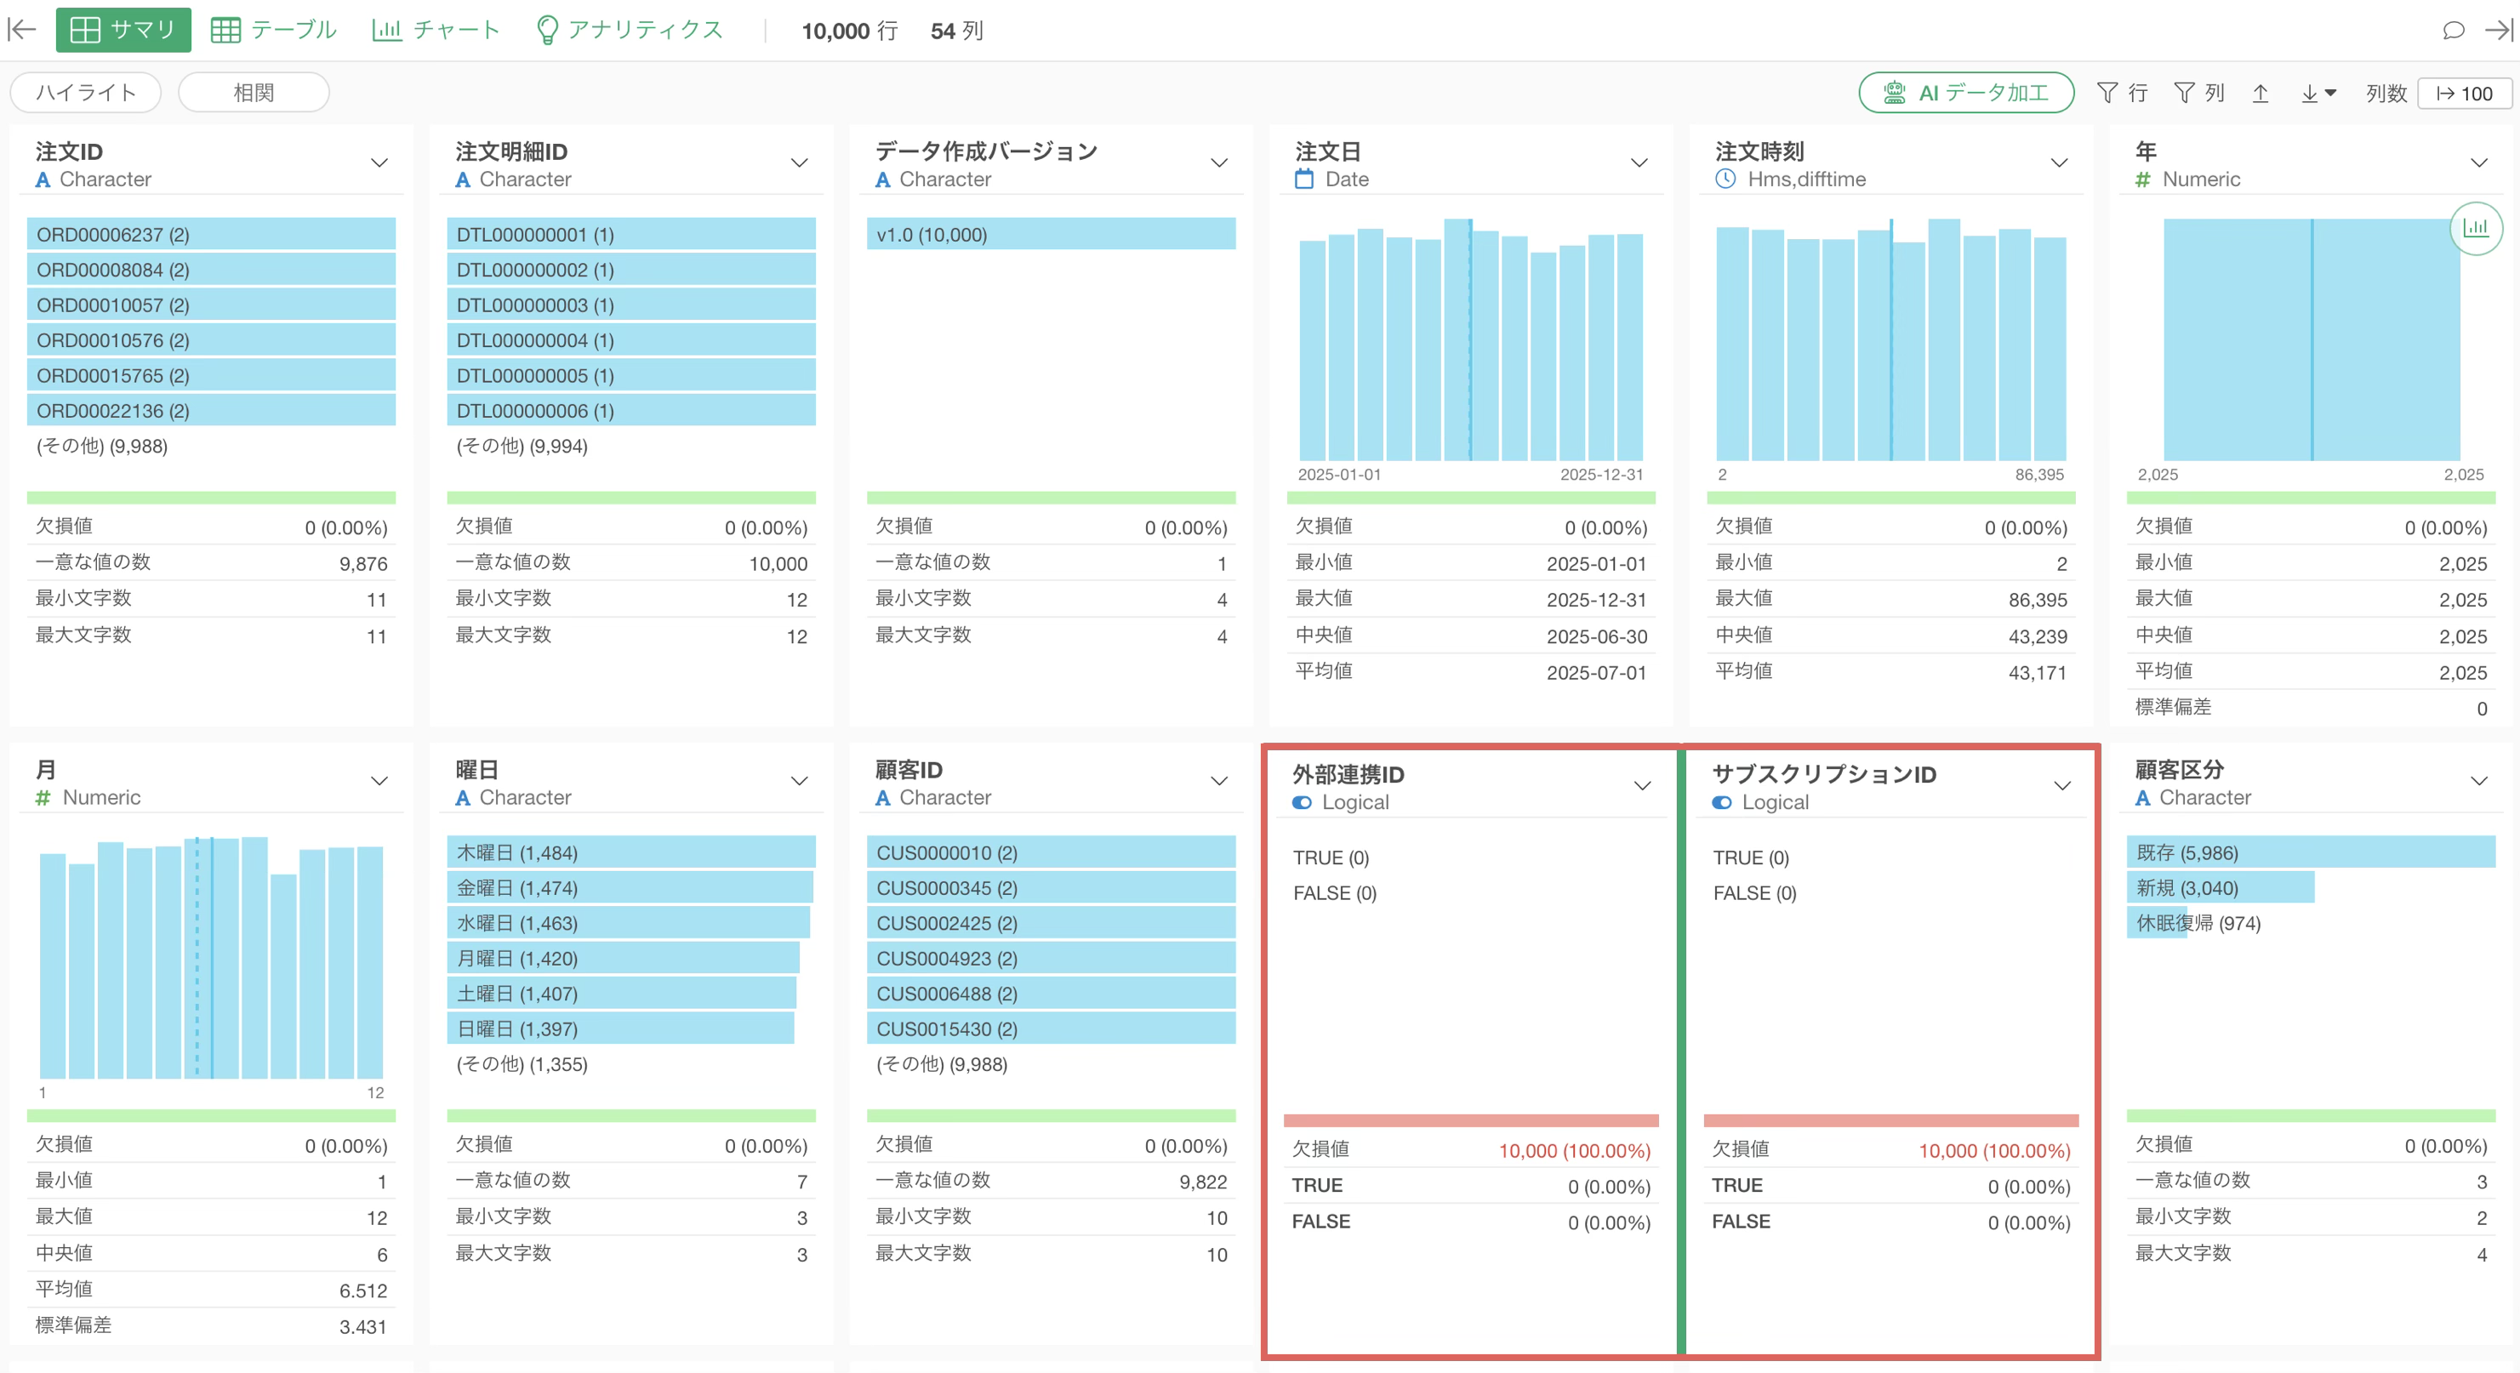
Task: Open the comment speech bubble icon
Action: (x=2453, y=29)
